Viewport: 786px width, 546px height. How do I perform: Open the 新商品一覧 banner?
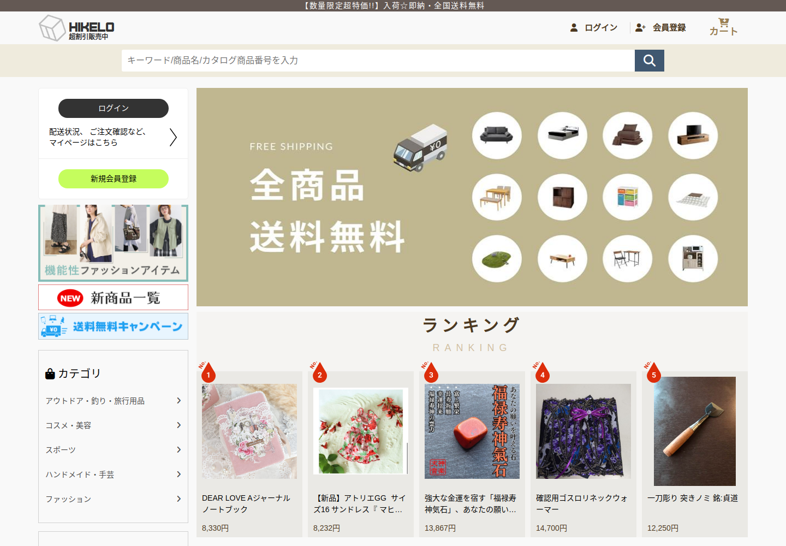[x=114, y=298]
